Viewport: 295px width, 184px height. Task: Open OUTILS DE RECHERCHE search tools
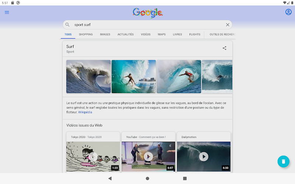pos(222,34)
